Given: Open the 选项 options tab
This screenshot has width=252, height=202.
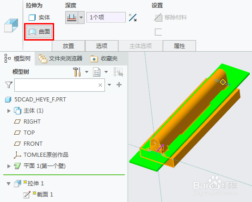Looking at the screenshot, I should coord(102,46).
